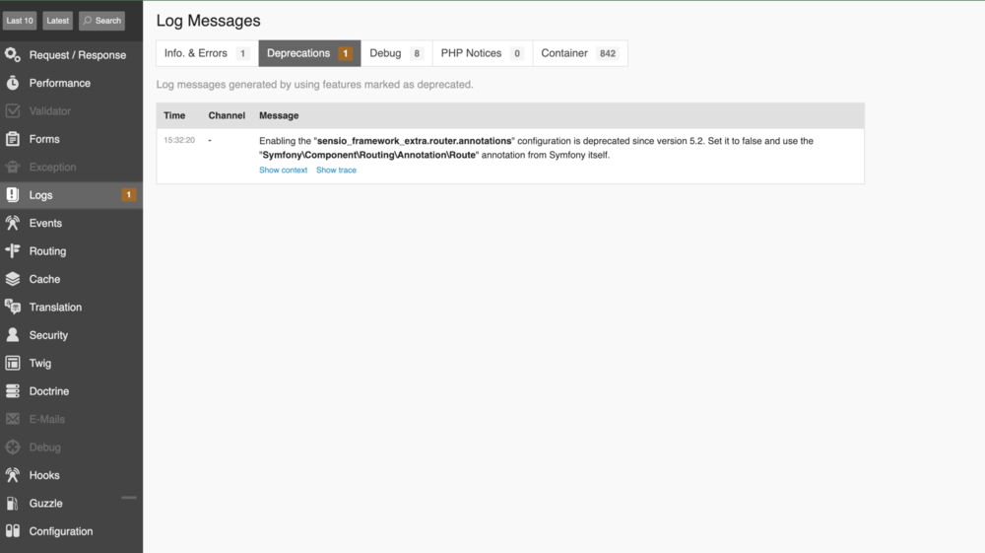
Task: Click the Logs badge count 1
Action: pos(129,195)
